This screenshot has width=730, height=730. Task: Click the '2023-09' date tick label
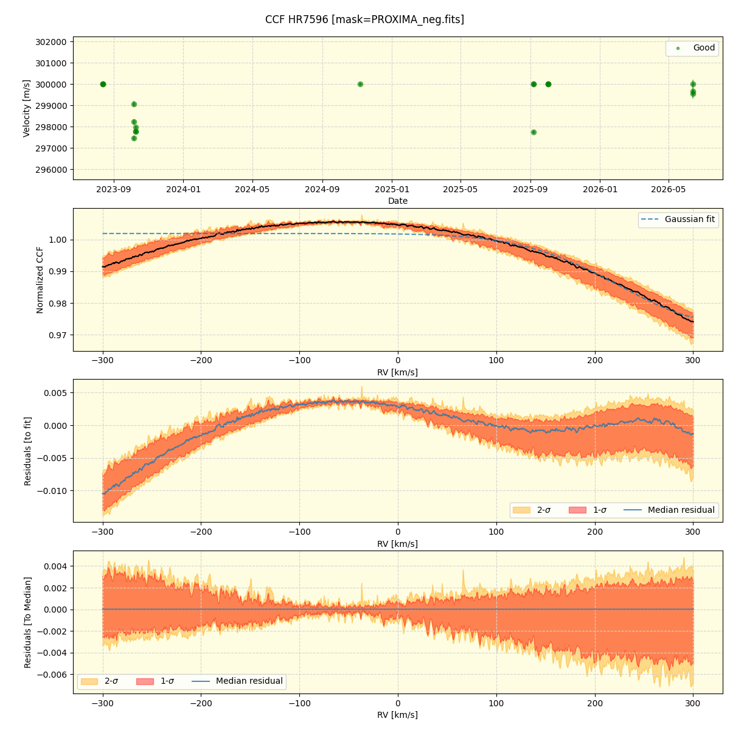(114, 190)
